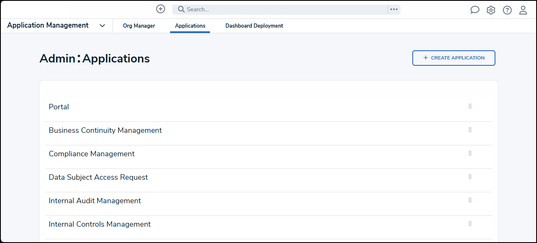537x243 pixels.
Task: Click the quick add plus circle icon
Action: tap(160, 9)
